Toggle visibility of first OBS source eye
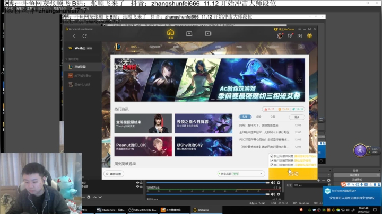The image size is (382, 214). click(x=137, y=183)
